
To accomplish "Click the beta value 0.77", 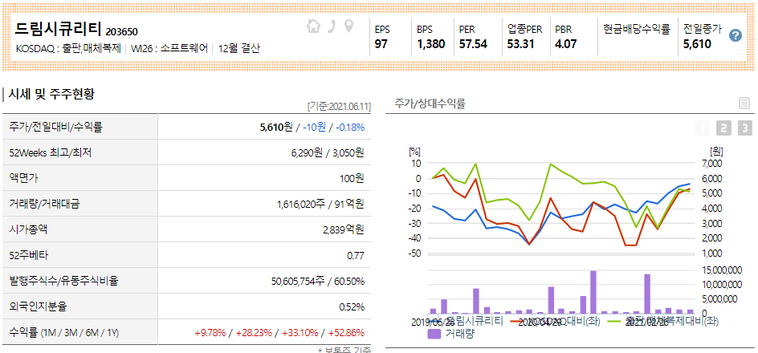I will pos(356,255).
